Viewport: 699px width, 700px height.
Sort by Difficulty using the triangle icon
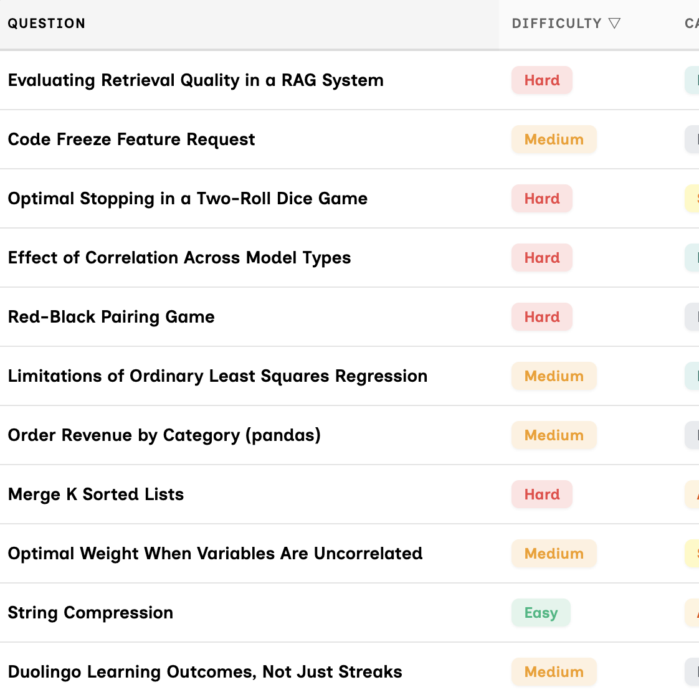[x=614, y=24]
